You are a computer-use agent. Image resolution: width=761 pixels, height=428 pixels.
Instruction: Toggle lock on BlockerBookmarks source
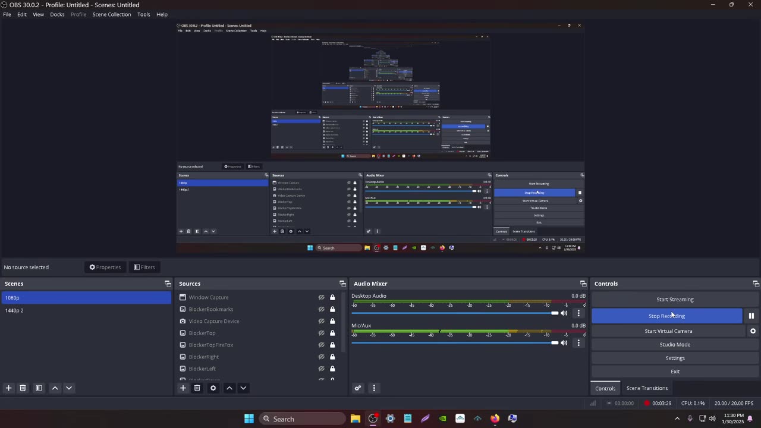pyautogui.click(x=332, y=309)
